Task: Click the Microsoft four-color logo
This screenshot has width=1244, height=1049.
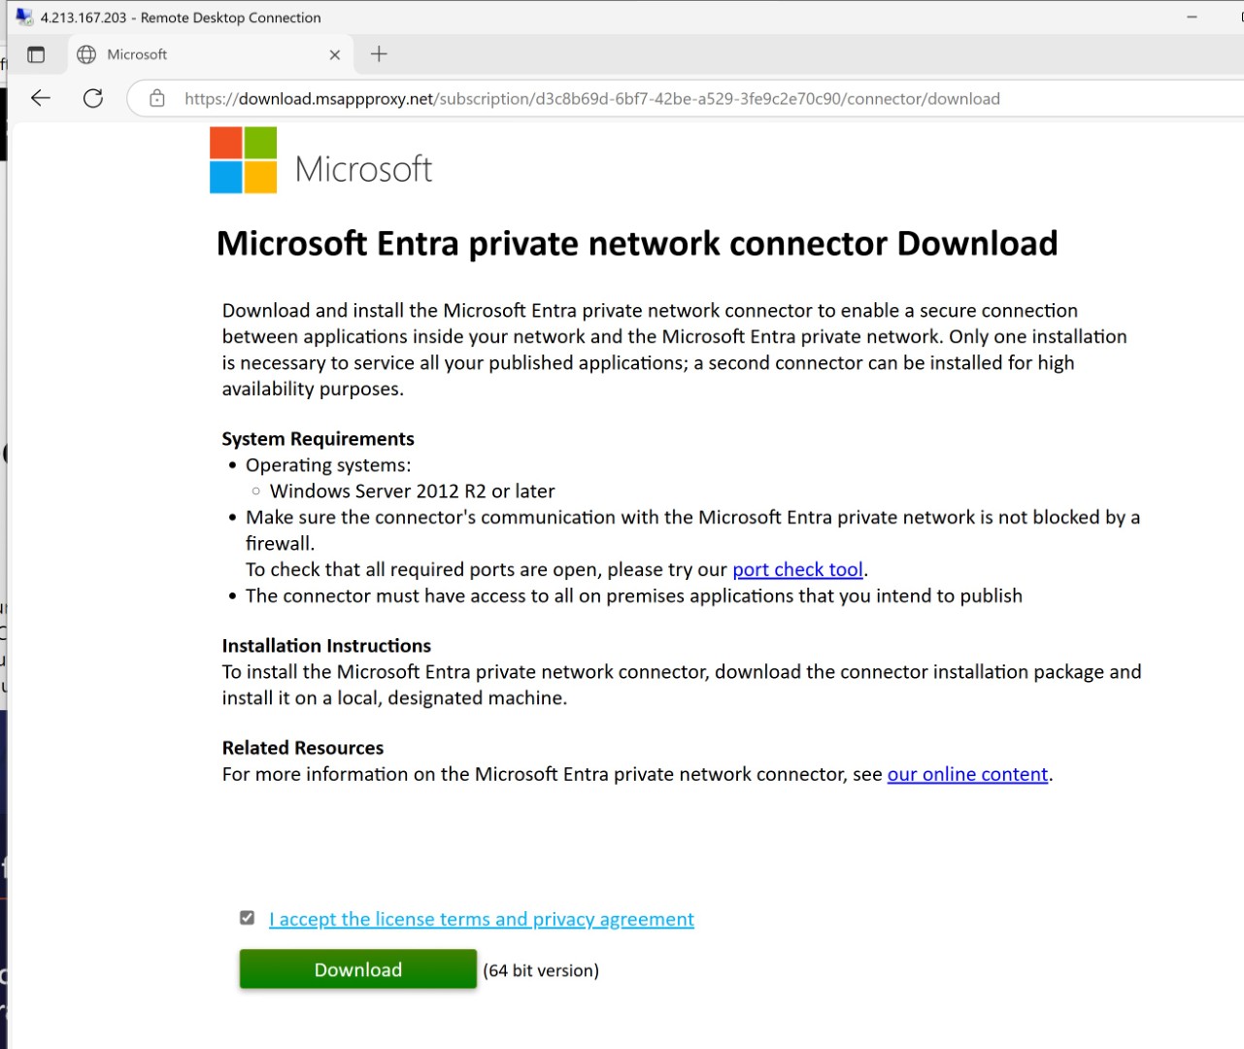Action: tap(243, 160)
